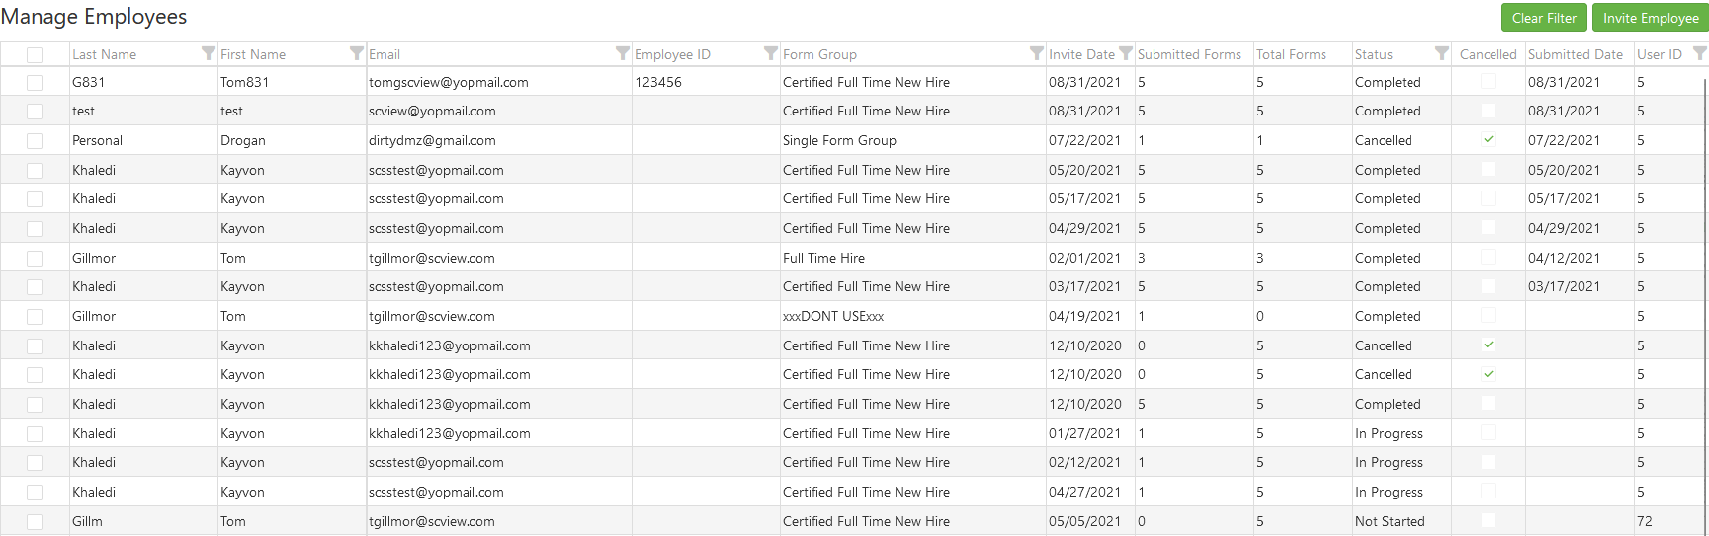The image size is (1709, 536).
Task: Click invite date 04/29/2021
Action: pos(1084,228)
